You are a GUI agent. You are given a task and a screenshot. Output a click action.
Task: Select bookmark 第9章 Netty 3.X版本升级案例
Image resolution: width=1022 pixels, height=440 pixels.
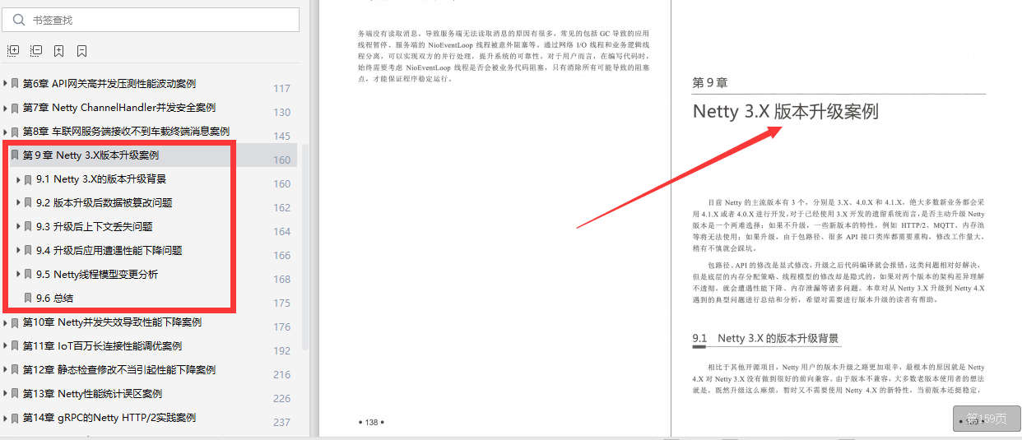tap(91, 155)
